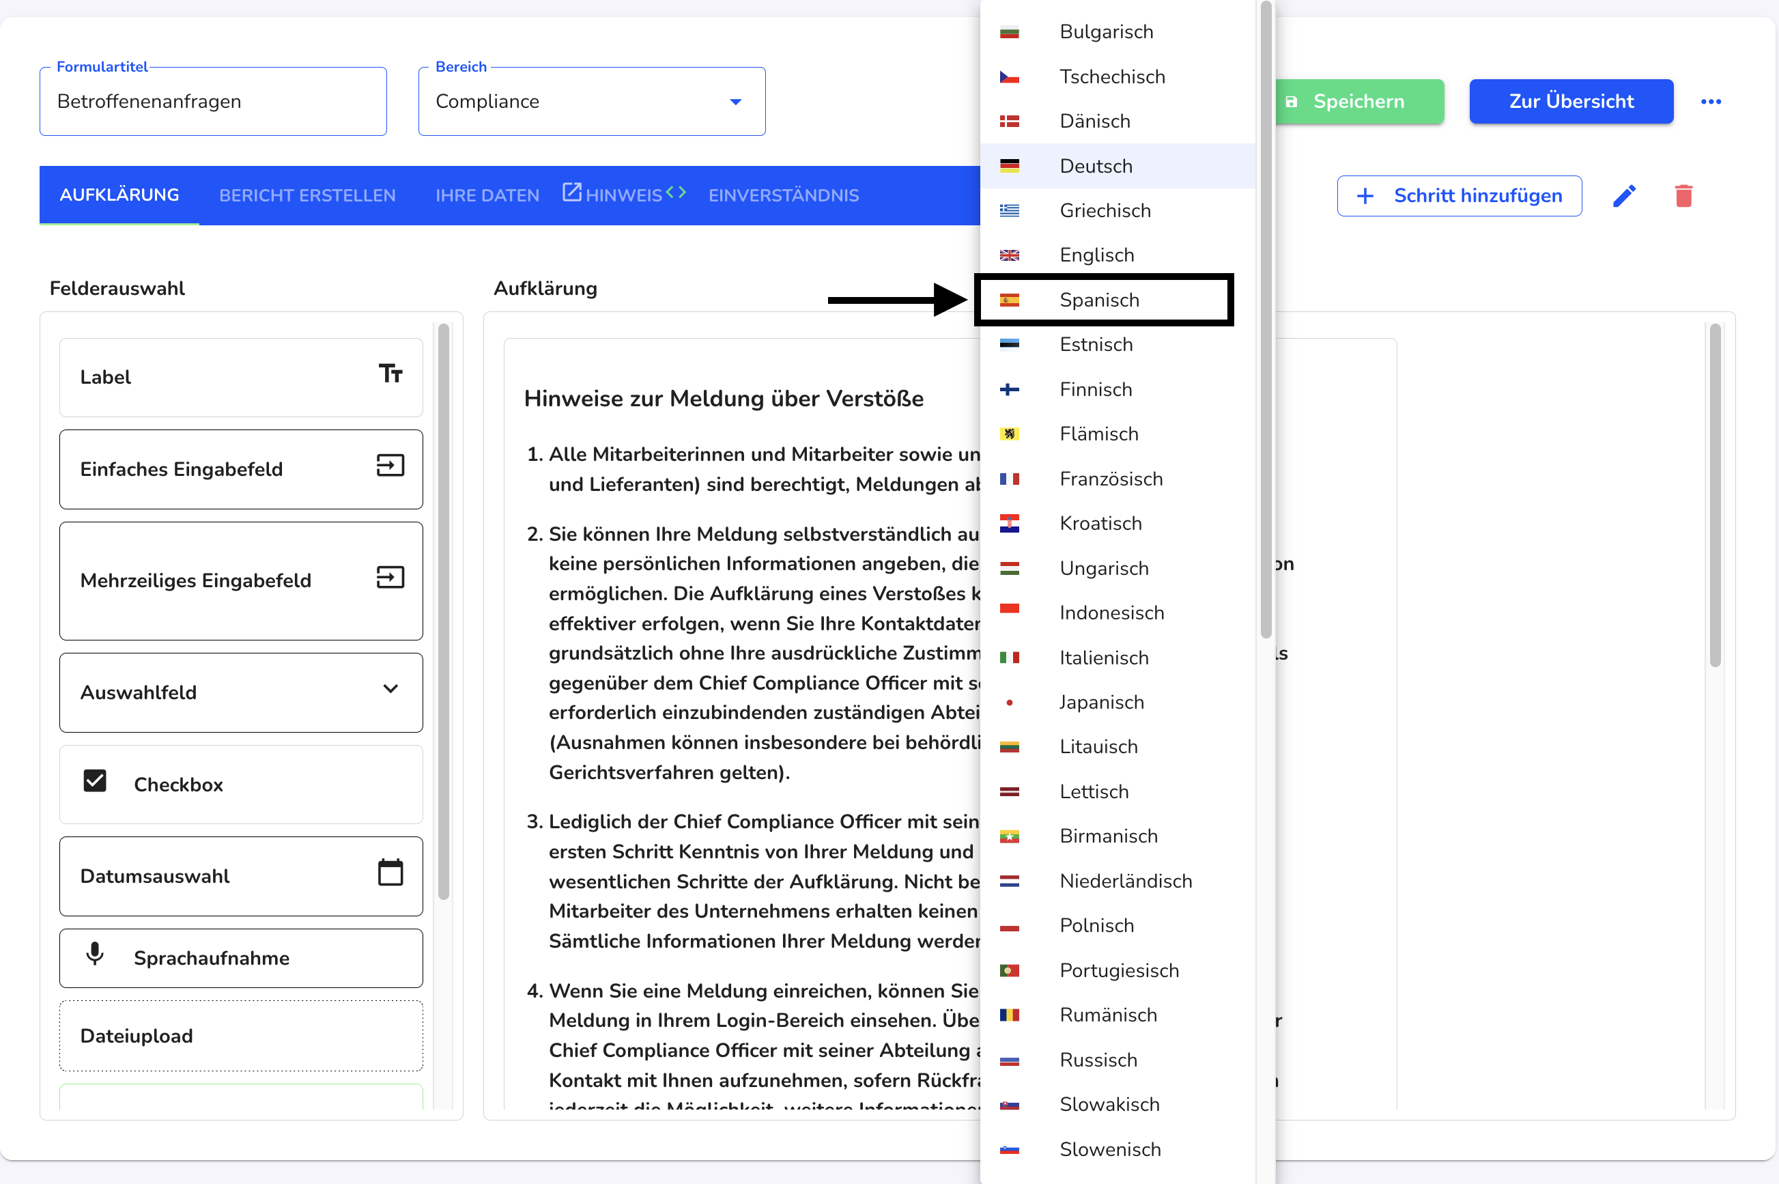Screen dimensions: 1779x1184
Task: Select Slowenisch from language list
Action: (x=1117, y=1149)
